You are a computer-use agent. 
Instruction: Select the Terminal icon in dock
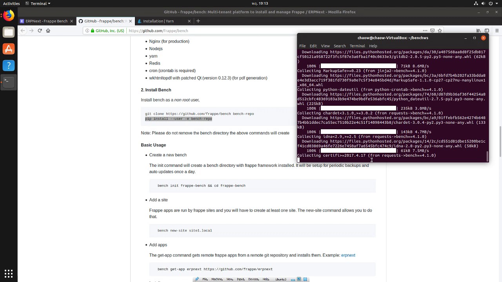pos(9,82)
